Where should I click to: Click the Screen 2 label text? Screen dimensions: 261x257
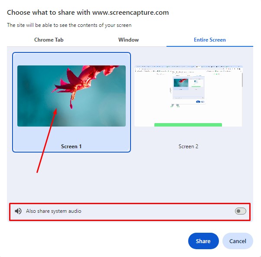[x=189, y=146]
